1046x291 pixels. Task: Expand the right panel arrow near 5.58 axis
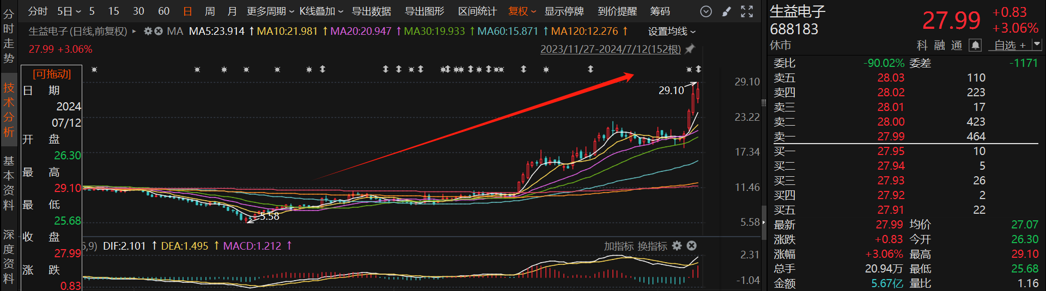tap(764, 222)
